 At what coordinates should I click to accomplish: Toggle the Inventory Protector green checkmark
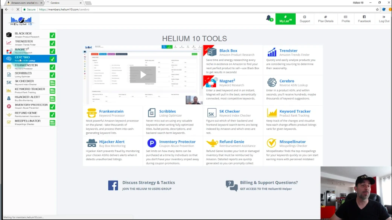[x=52, y=107]
